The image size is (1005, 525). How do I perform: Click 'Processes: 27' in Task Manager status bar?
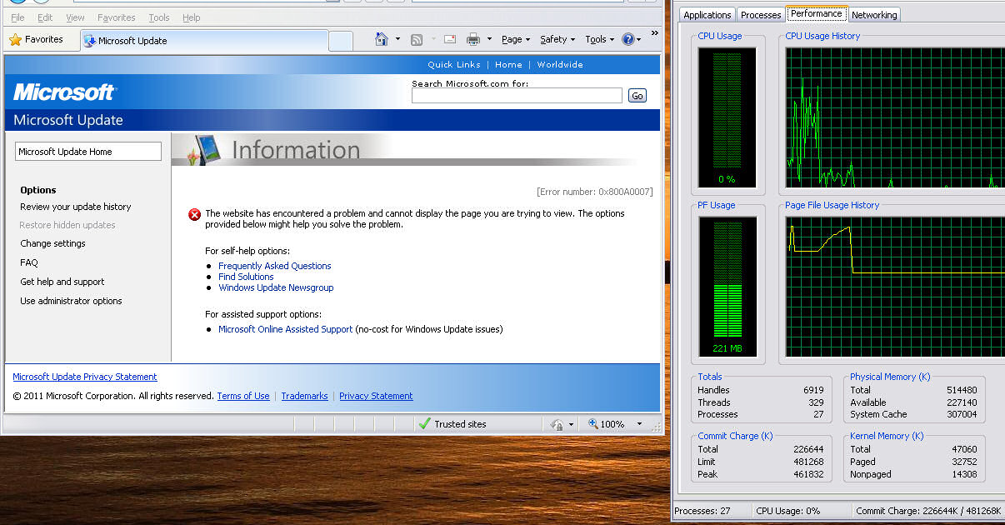[x=702, y=511]
